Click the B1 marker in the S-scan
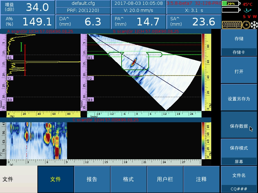This screenshot has height=193, width=258. pos(91,58)
